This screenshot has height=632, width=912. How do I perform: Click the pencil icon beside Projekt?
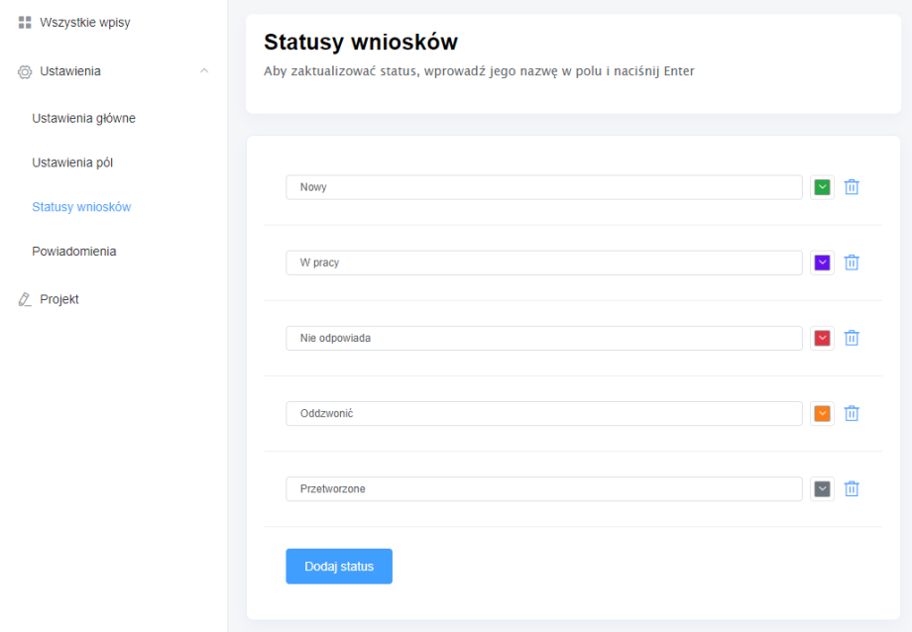26,299
